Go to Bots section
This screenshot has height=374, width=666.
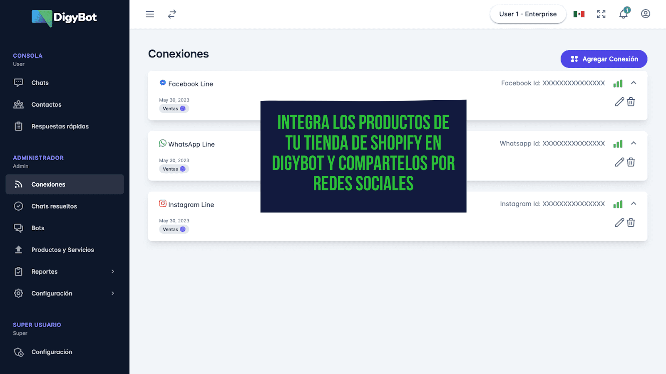(x=37, y=228)
